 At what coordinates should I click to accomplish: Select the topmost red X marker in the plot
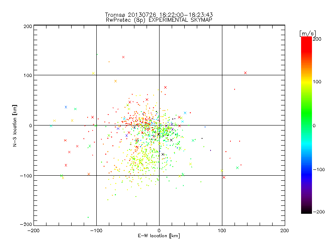coord(123,57)
